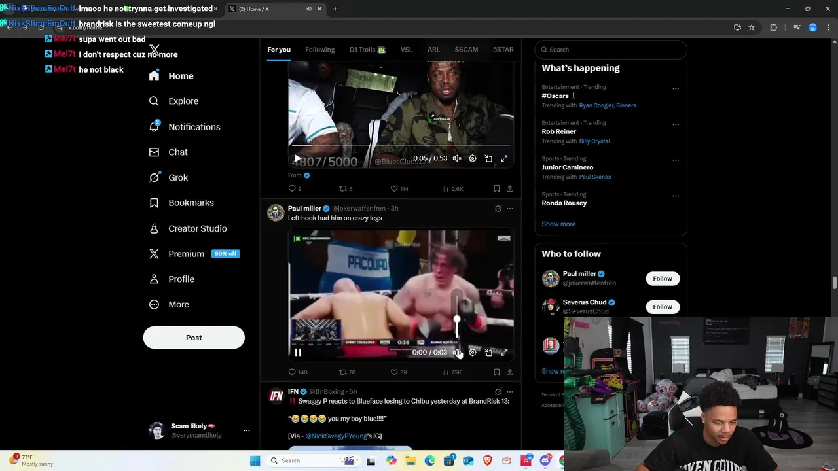Open Premium with 50% off badge

point(194,254)
